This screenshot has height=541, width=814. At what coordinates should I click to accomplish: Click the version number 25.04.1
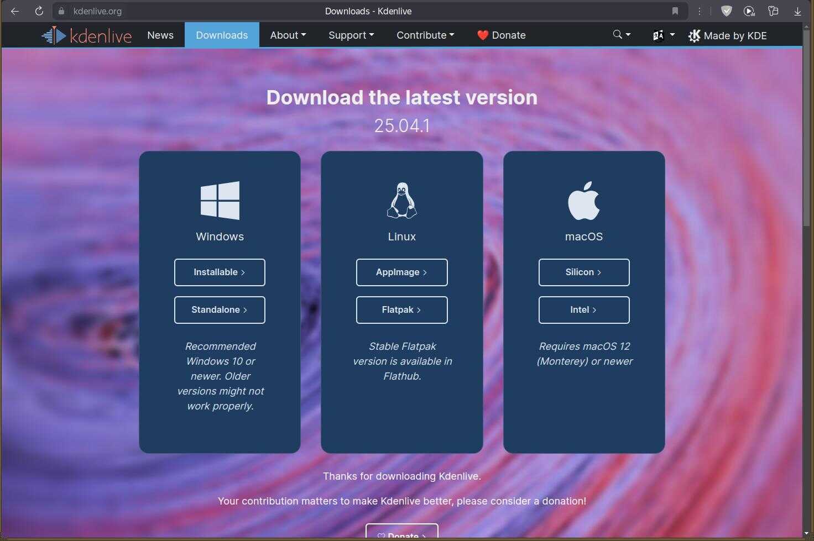tap(402, 125)
